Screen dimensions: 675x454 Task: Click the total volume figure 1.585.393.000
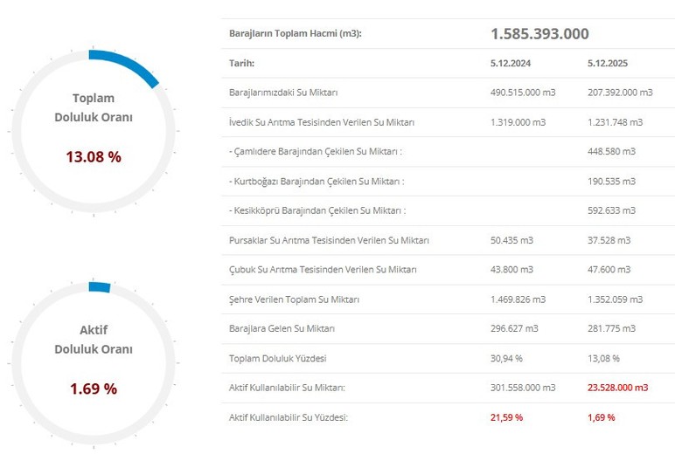click(x=539, y=34)
